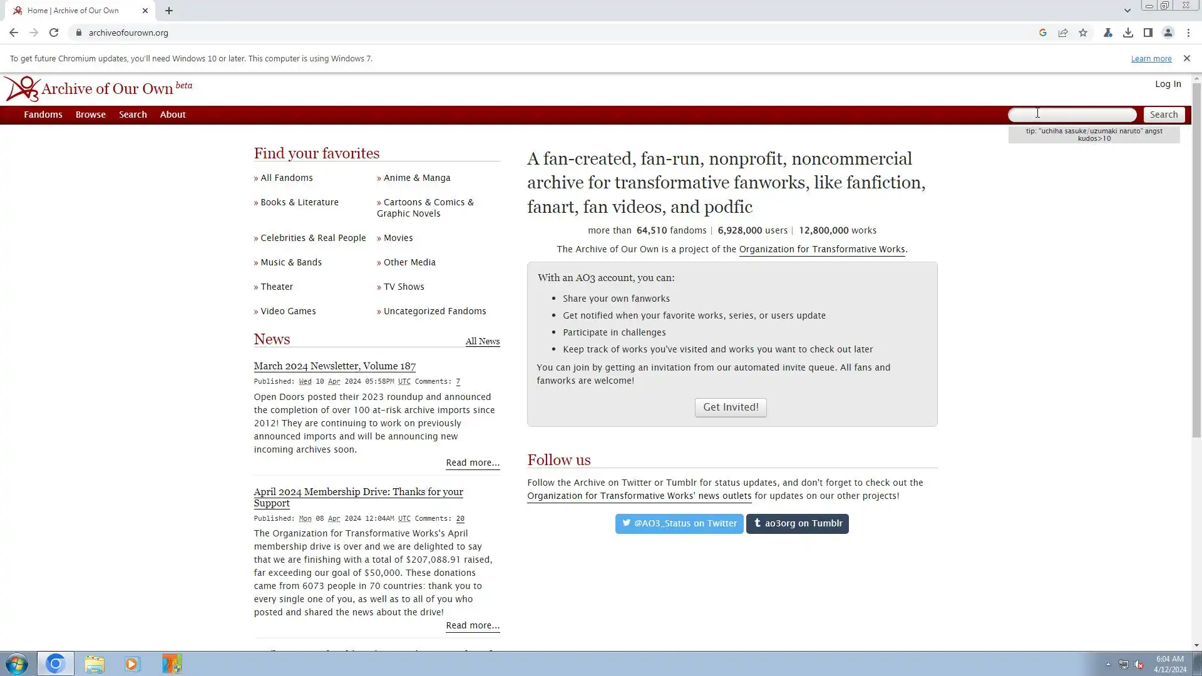This screenshot has height=676, width=1202.
Task: Reload the page with refresh icon
Action: coord(54,33)
